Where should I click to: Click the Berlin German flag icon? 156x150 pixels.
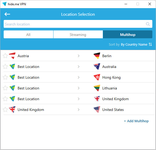pyautogui.click(x=97, y=56)
